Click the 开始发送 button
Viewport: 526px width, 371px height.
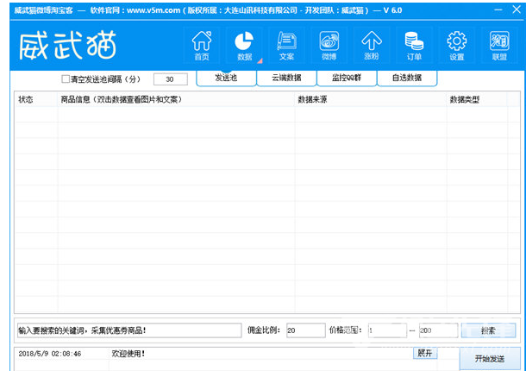pyautogui.click(x=490, y=359)
